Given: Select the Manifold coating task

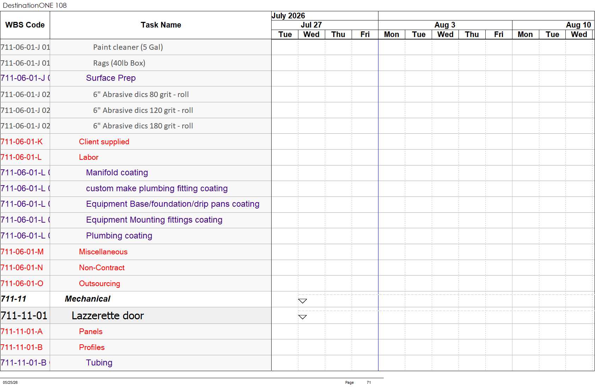Looking at the screenshot, I should [117, 173].
